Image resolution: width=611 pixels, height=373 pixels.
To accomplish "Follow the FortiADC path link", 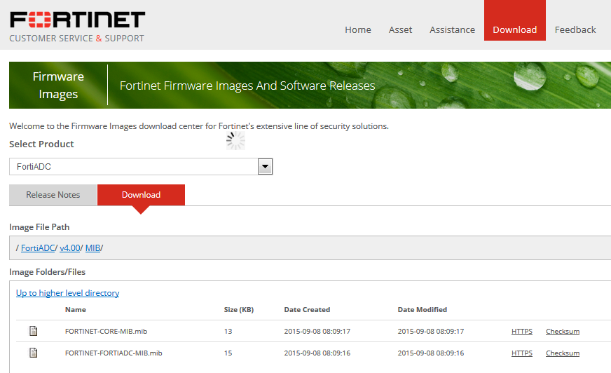I will pyautogui.click(x=38, y=248).
